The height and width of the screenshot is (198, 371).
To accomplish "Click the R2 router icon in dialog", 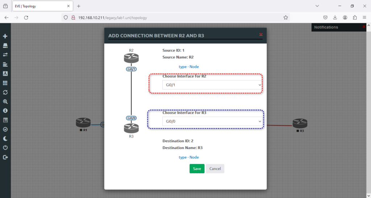I will (x=131, y=58).
